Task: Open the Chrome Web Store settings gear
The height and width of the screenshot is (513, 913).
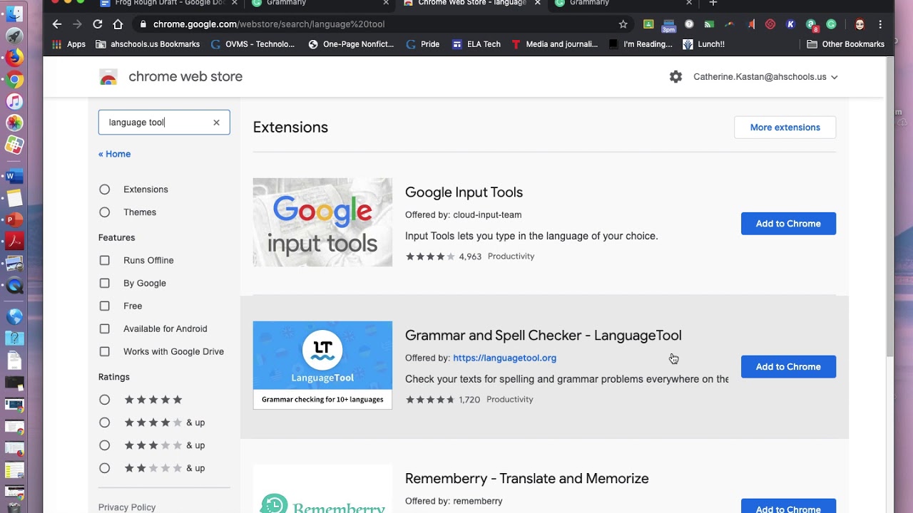Action: tap(675, 77)
